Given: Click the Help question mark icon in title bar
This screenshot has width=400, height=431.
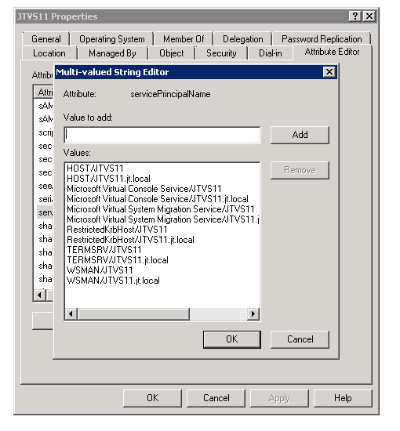Looking at the screenshot, I should (x=355, y=16).
